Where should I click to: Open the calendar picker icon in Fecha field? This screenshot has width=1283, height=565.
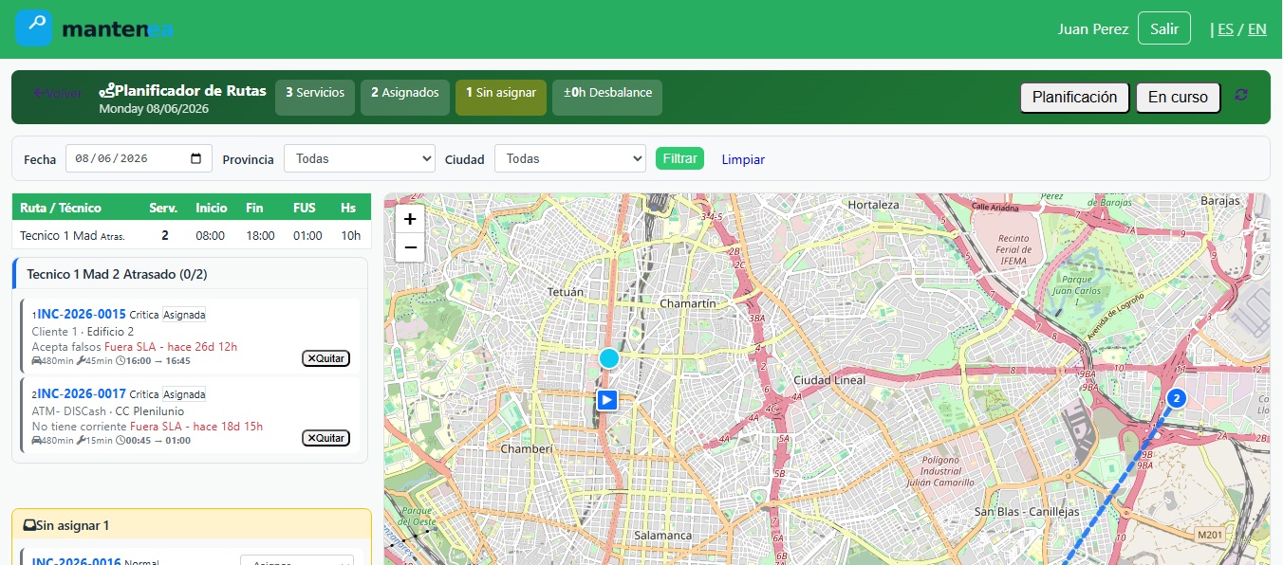coord(196,158)
